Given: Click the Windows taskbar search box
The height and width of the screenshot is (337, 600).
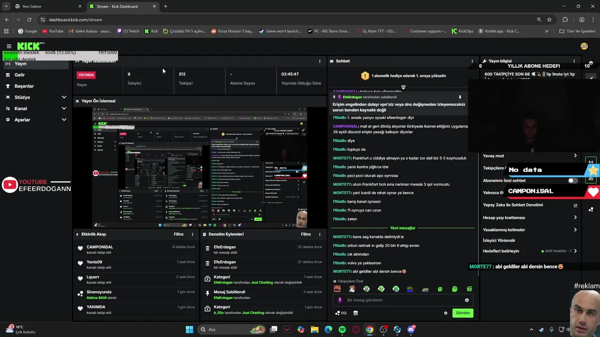Looking at the screenshot, I should pyautogui.click(x=232, y=330).
